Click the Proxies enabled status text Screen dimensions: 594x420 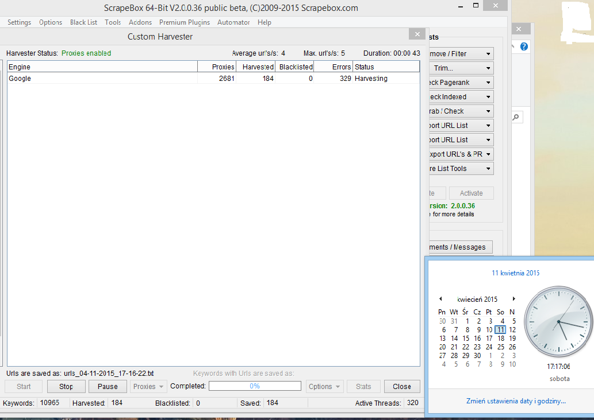pyautogui.click(x=86, y=53)
